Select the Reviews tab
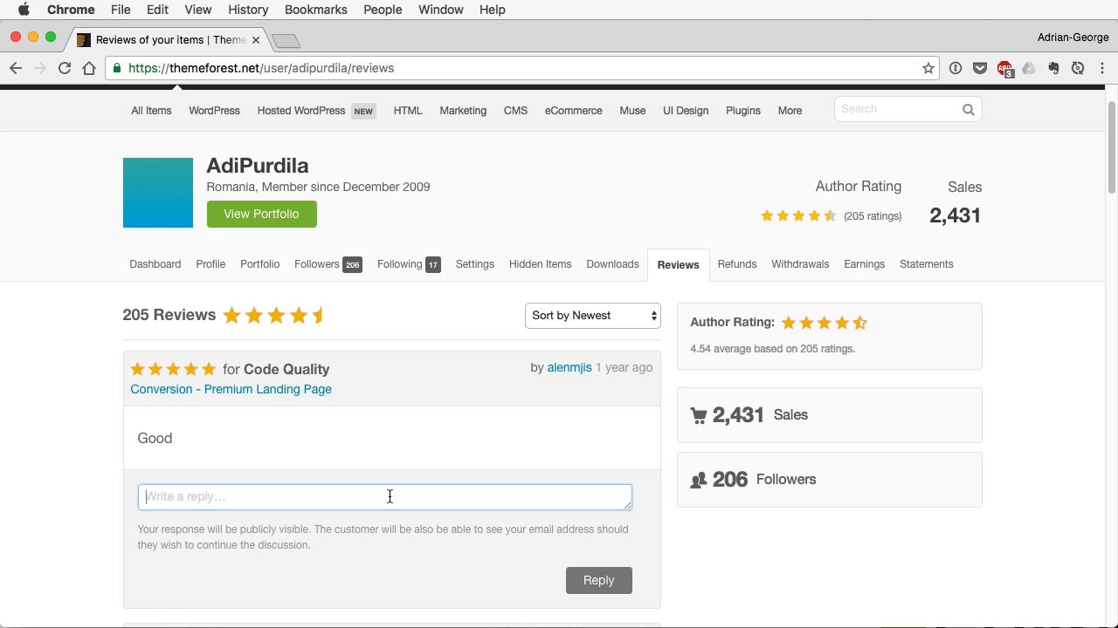Screen dimensions: 1118x628 (x=678, y=265)
